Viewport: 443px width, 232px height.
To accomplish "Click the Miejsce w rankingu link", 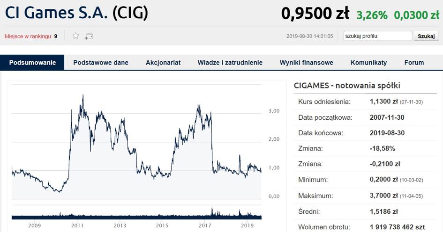I will (28, 36).
